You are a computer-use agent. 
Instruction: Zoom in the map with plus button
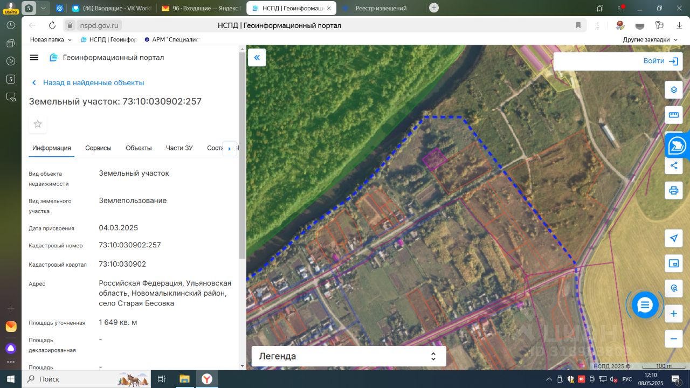click(x=674, y=314)
